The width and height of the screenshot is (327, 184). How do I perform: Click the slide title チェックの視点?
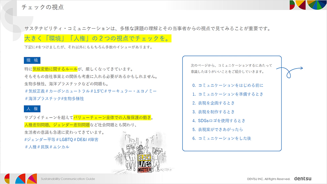click(42, 7)
